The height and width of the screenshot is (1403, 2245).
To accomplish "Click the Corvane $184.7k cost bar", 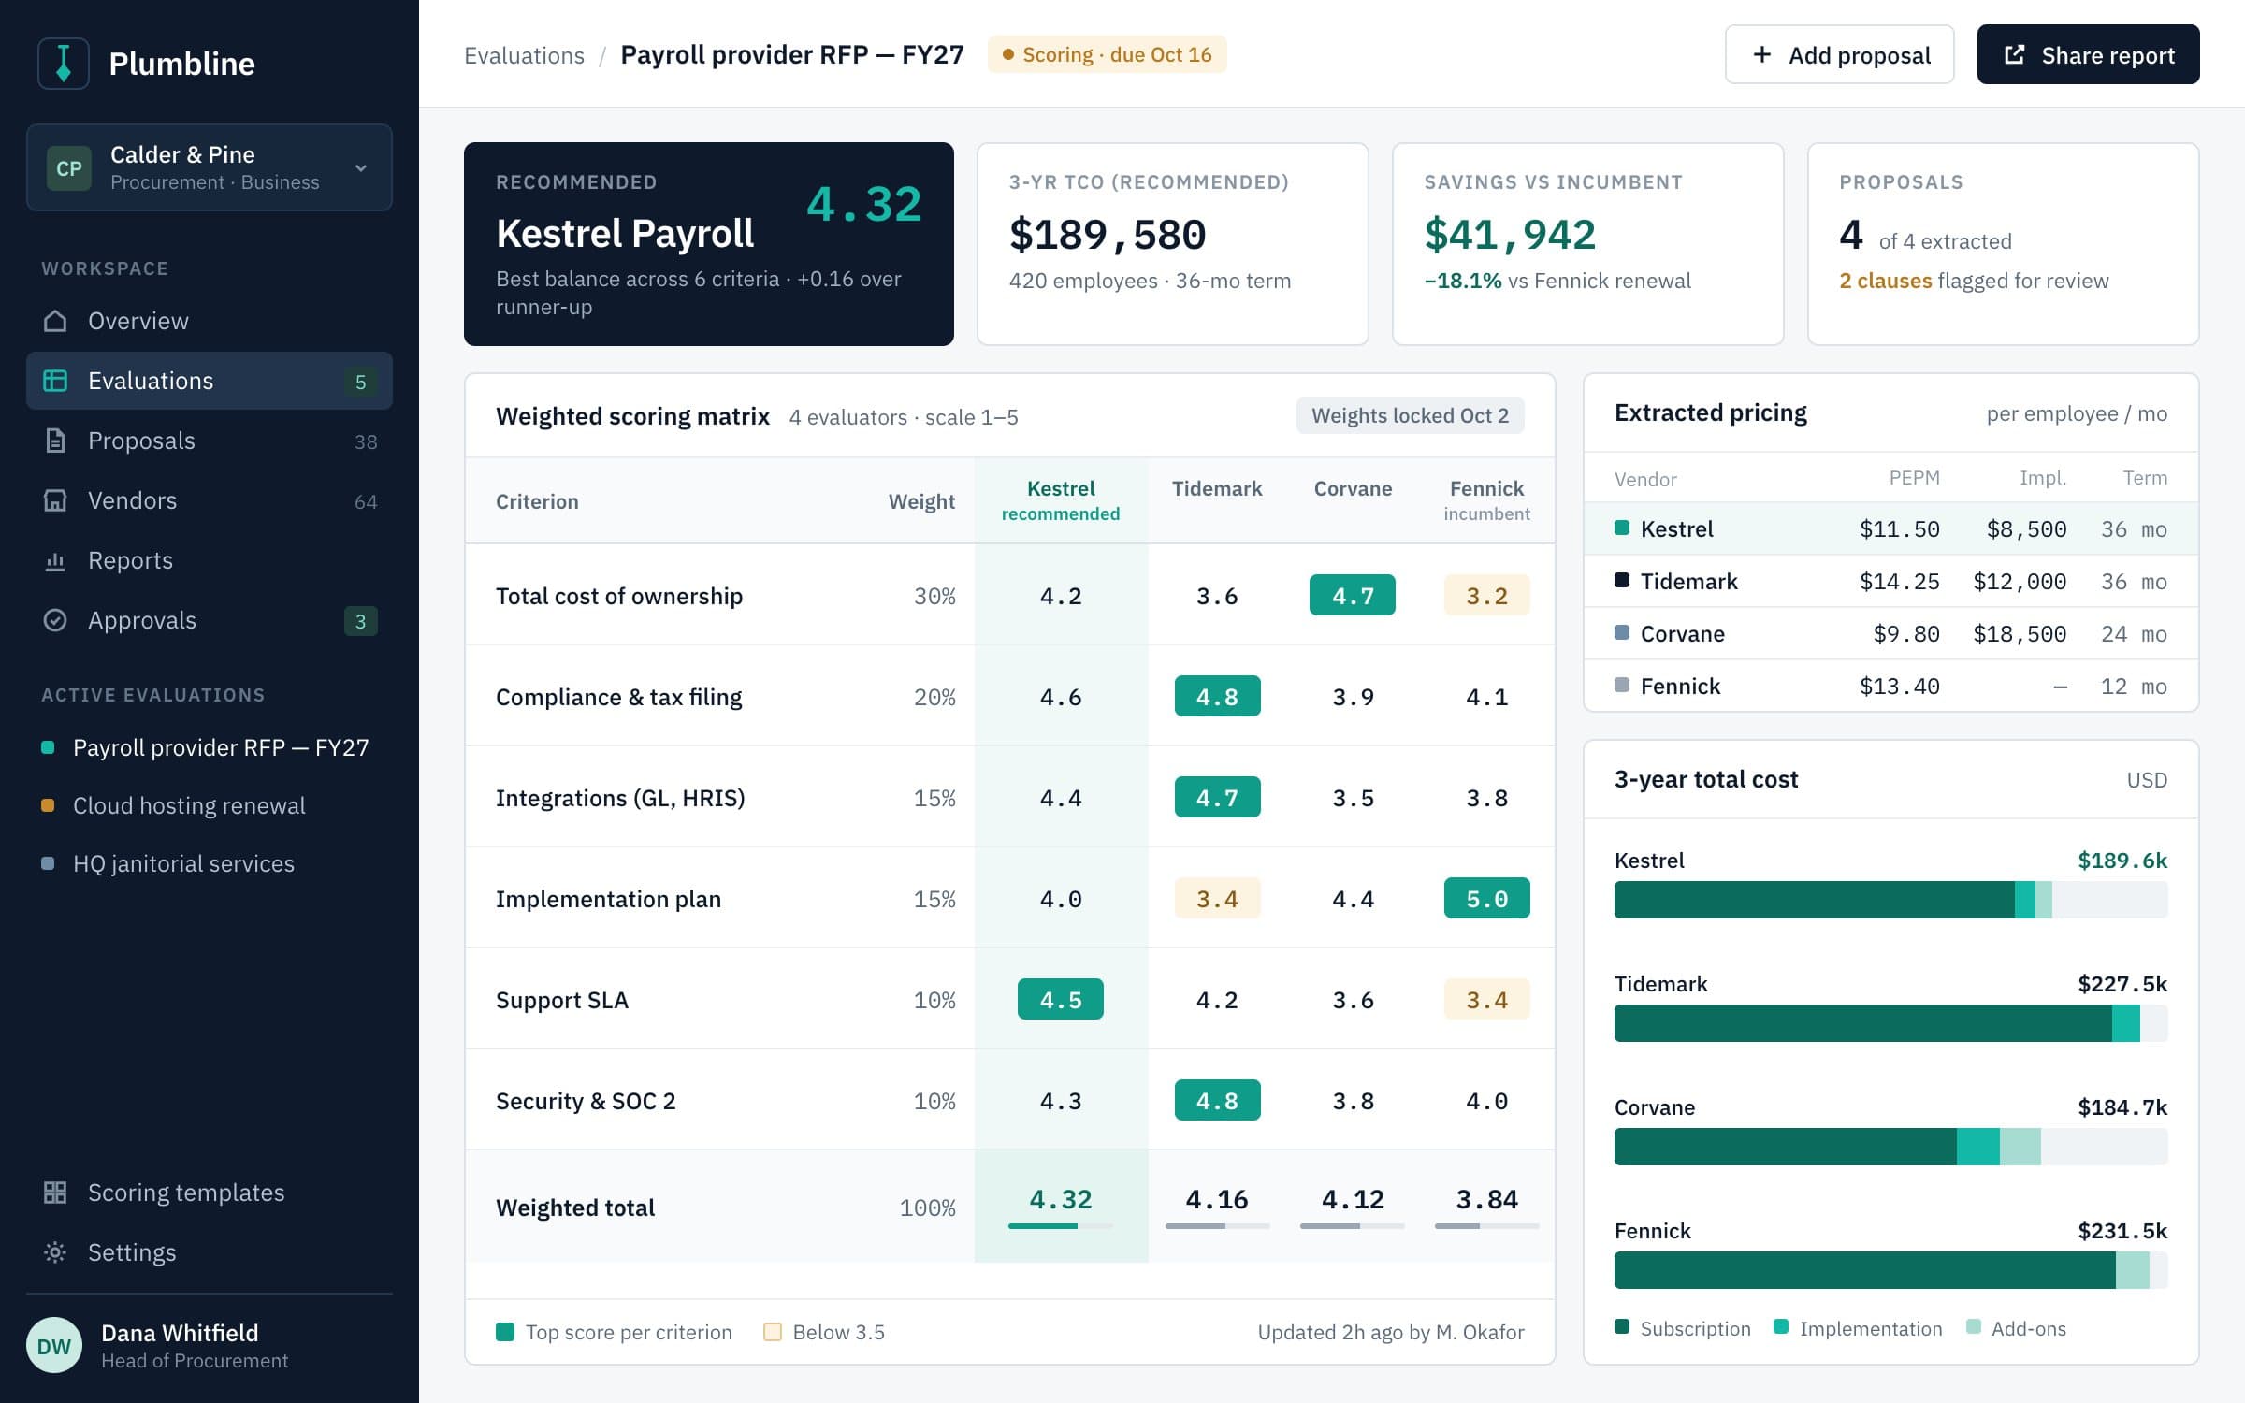I will click(x=1890, y=1147).
